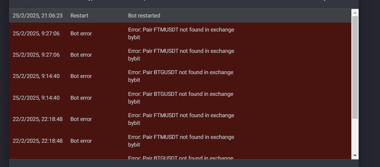
Task: Click the scrollbar up arrow
Action: [355, 13]
